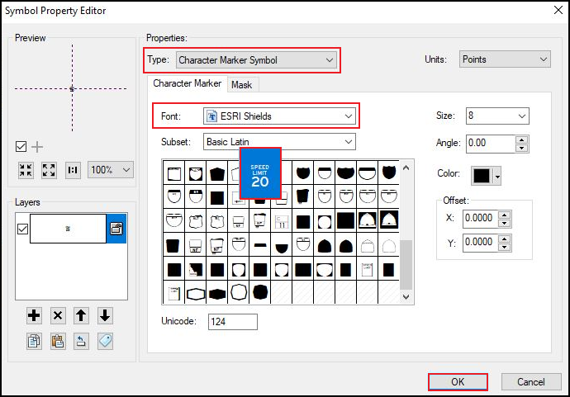Click the Add Layer plus icon
Screen dimensions: 570x397
coord(34,315)
